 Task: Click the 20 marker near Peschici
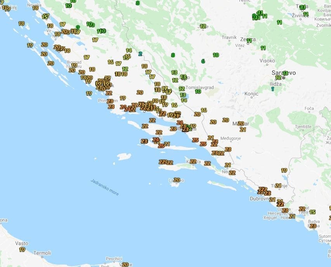[x=125, y=265]
